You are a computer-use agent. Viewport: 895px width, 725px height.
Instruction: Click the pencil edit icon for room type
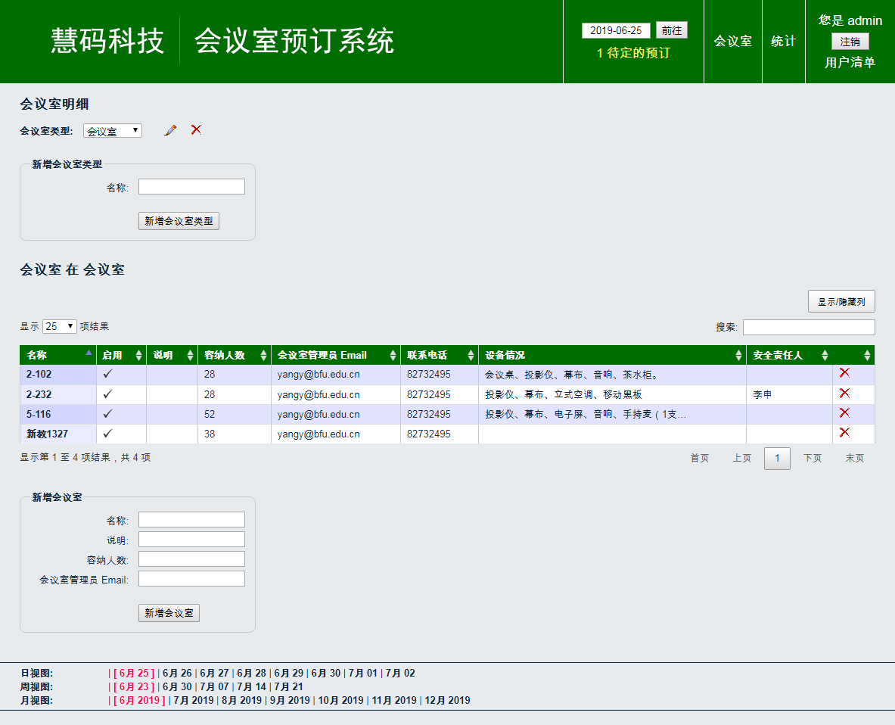[170, 130]
